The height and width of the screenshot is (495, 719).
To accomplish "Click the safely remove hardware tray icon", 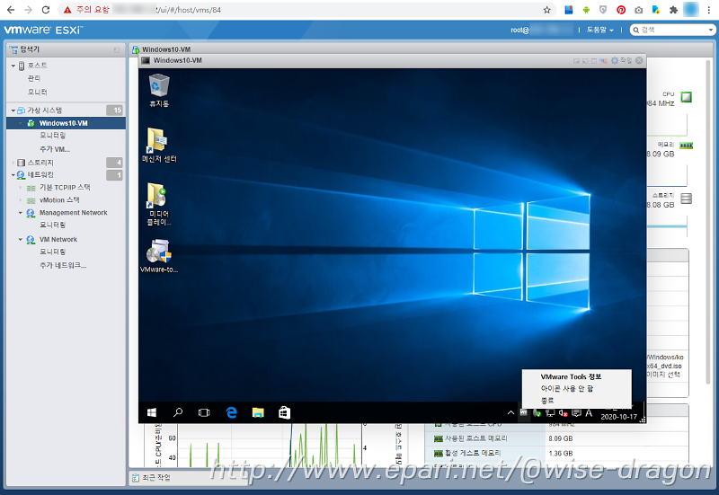I will click(x=537, y=413).
